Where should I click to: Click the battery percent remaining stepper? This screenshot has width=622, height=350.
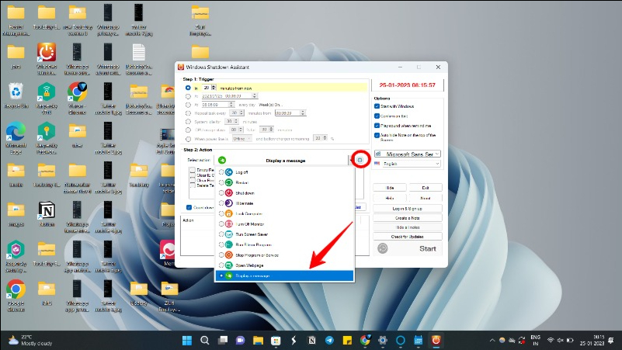click(325, 138)
